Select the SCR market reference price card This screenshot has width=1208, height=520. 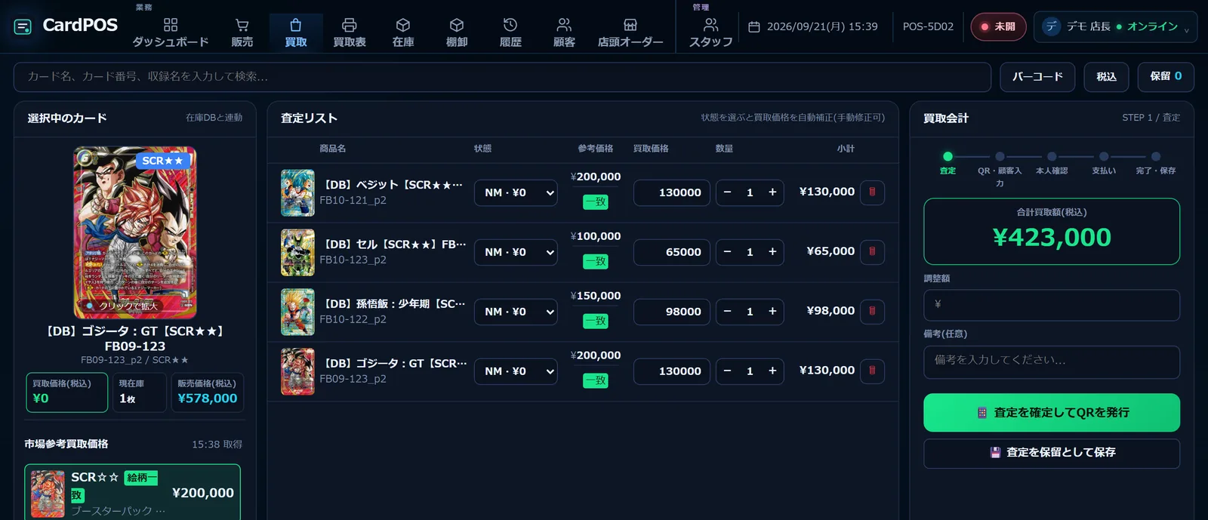tap(133, 492)
